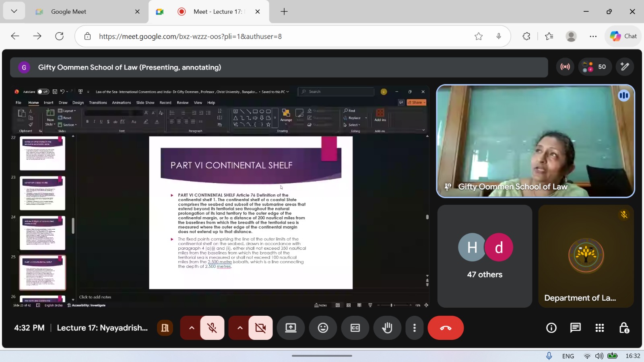
Task: Expand audio settings arrow next to microphone
Action: [x=192, y=328]
